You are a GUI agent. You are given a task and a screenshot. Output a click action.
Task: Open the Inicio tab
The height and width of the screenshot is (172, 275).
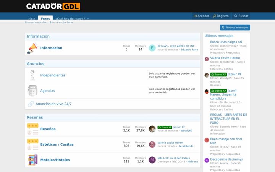31,18
